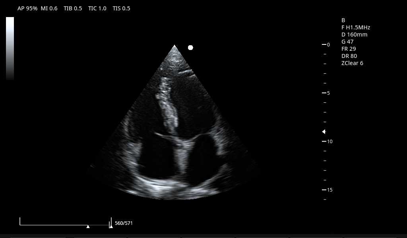The image size is (407, 238).
Task: Click the F H1.5MHz frequency parameter
Action: pyautogui.click(x=356, y=27)
